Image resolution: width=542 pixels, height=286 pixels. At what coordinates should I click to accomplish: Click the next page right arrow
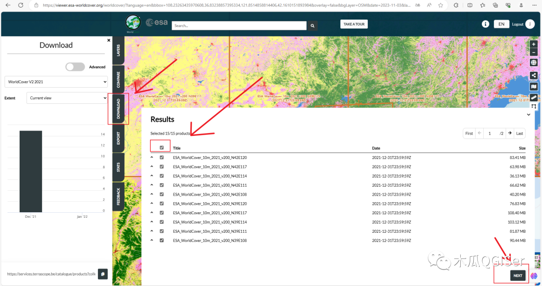click(510, 133)
